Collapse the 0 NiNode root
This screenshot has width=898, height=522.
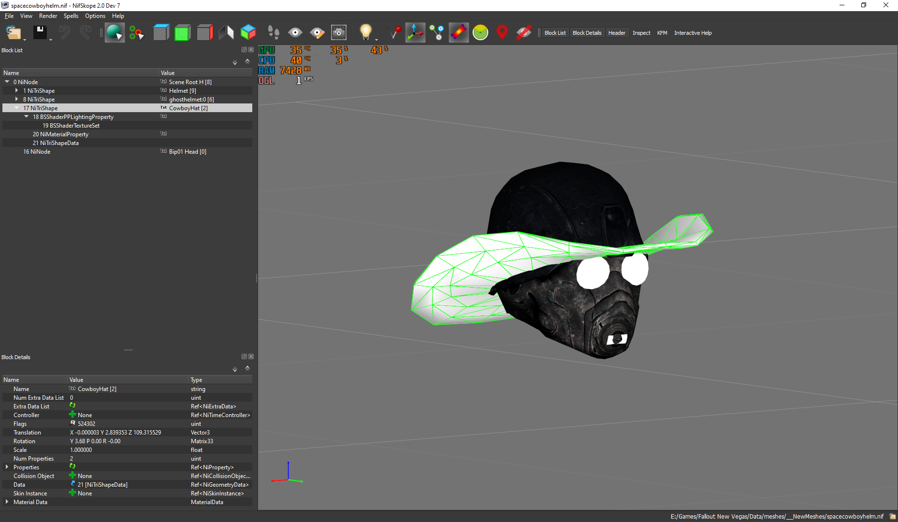pos(7,82)
